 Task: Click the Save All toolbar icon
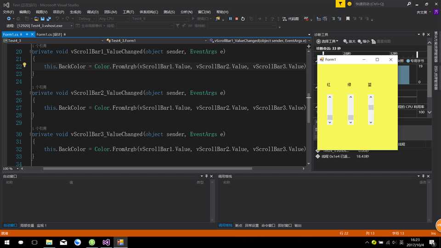(x=49, y=18)
